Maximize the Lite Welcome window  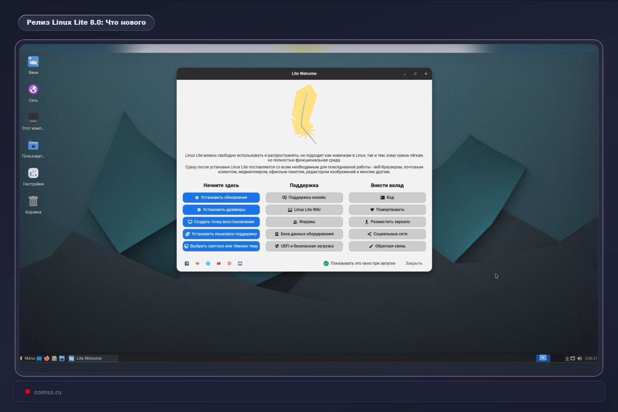point(415,74)
